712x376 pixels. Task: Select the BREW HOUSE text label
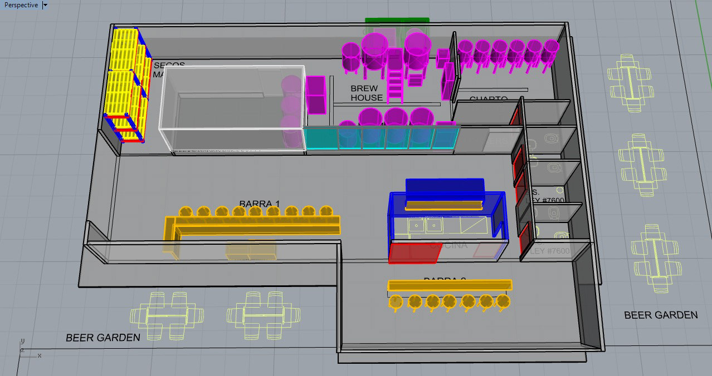point(367,93)
